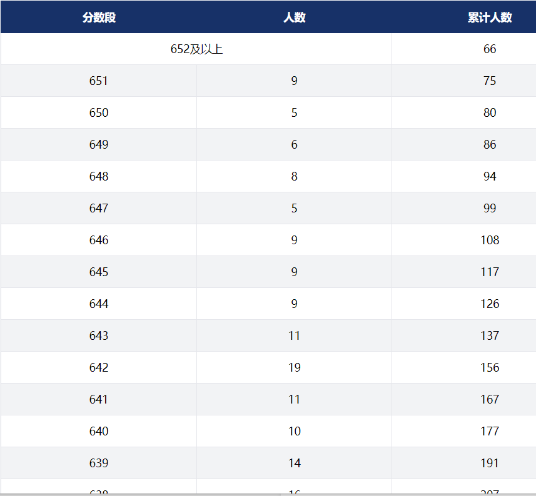Click count 14 in the 639 row
The width and height of the screenshot is (536, 496).
tap(295, 464)
